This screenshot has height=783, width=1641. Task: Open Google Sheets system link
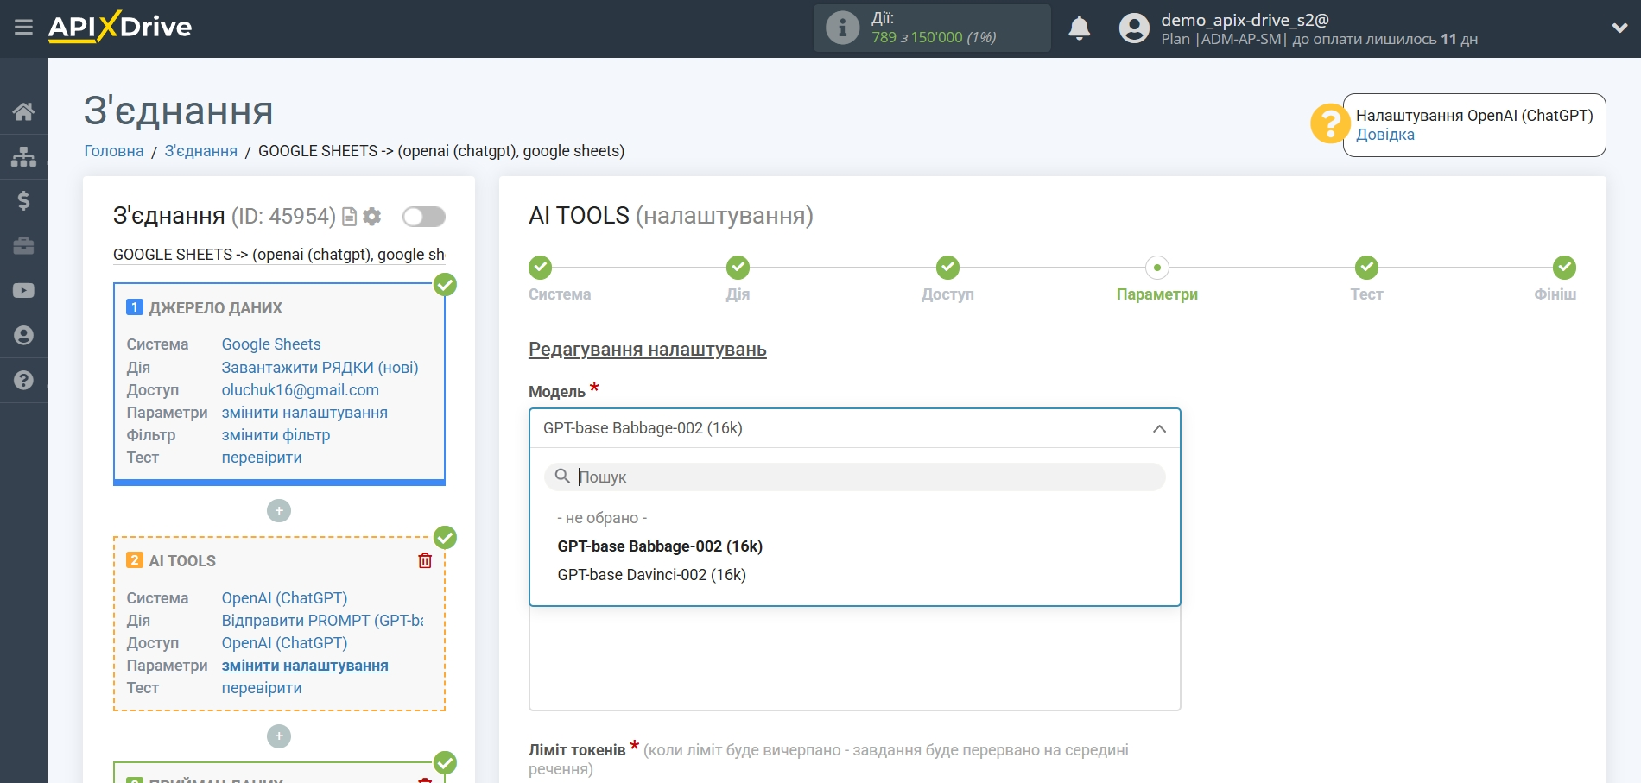270,344
